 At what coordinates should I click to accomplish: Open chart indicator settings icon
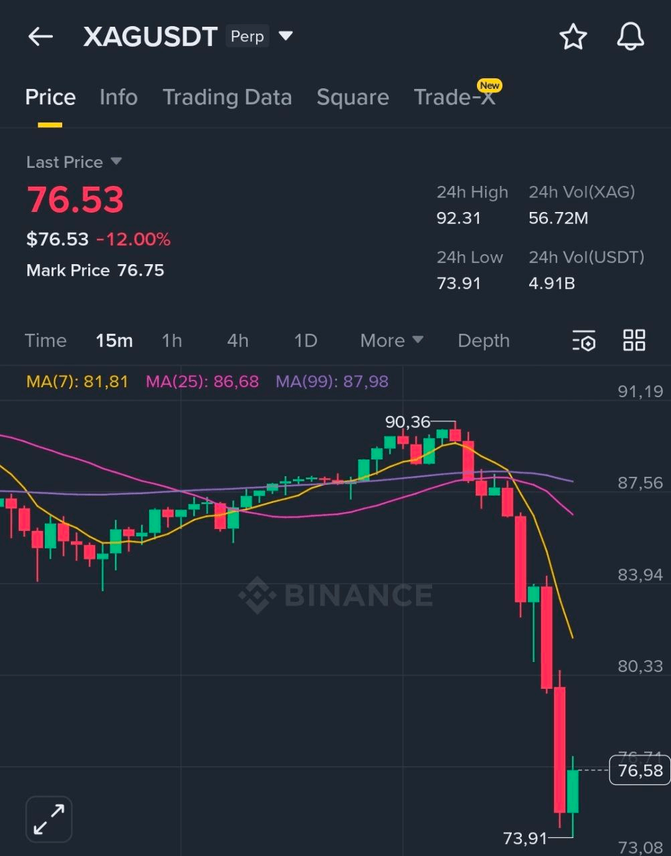click(583, 340)
